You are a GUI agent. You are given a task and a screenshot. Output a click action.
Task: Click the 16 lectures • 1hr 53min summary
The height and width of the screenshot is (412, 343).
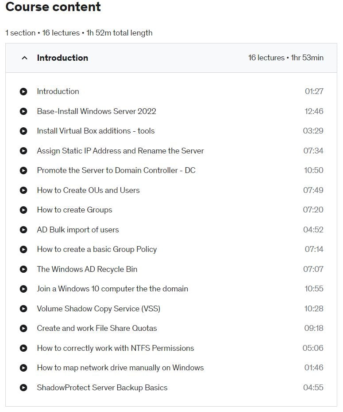coord(285,58)
